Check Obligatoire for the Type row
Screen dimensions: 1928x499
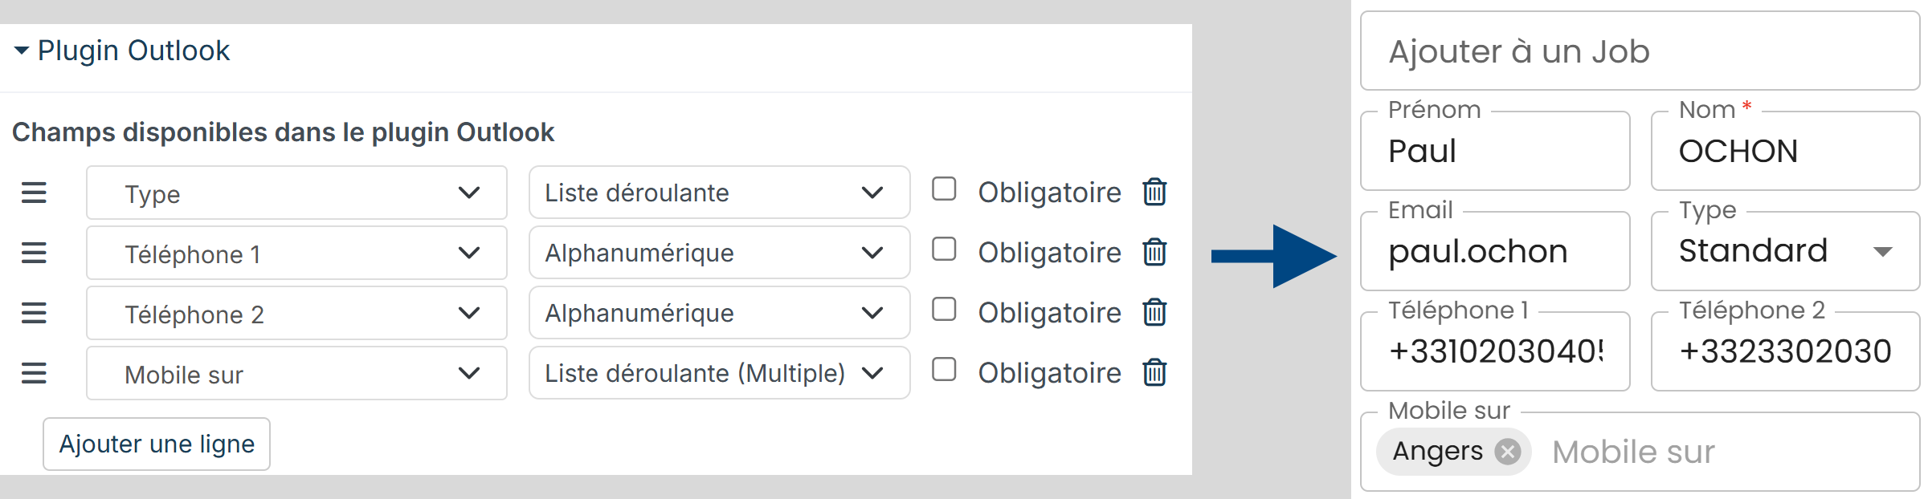[x=944, y=189]
